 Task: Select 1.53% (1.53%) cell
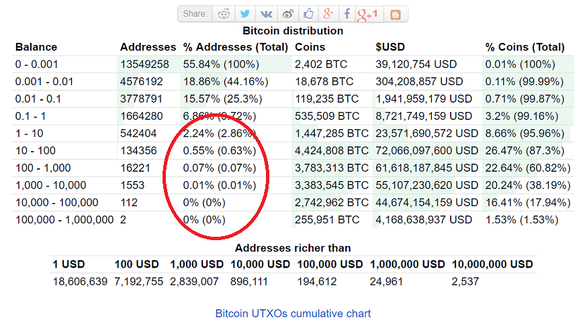522,220
